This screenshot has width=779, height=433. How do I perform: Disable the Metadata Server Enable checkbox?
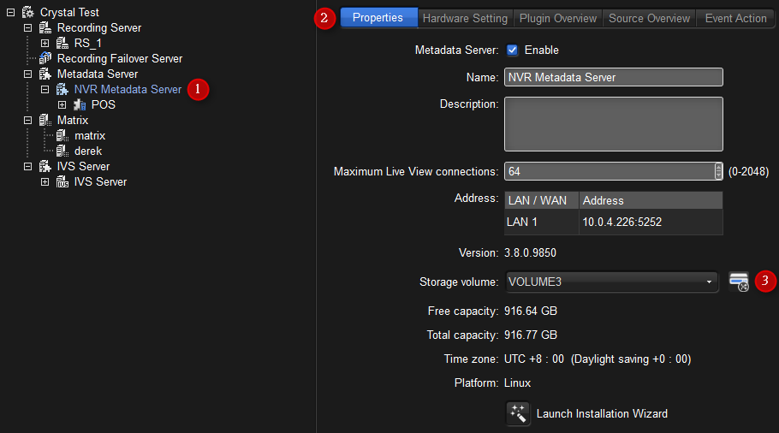pyautogui.click(x=513, y=50)
